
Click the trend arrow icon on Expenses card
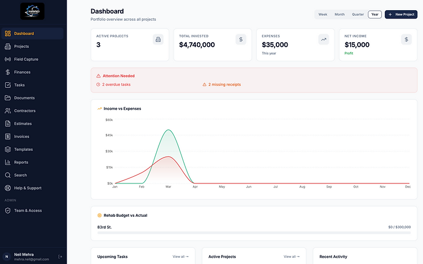tap(324, 39)
